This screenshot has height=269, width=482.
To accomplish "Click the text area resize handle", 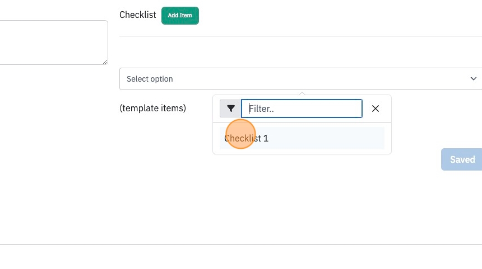I will [x=105, y=62].
